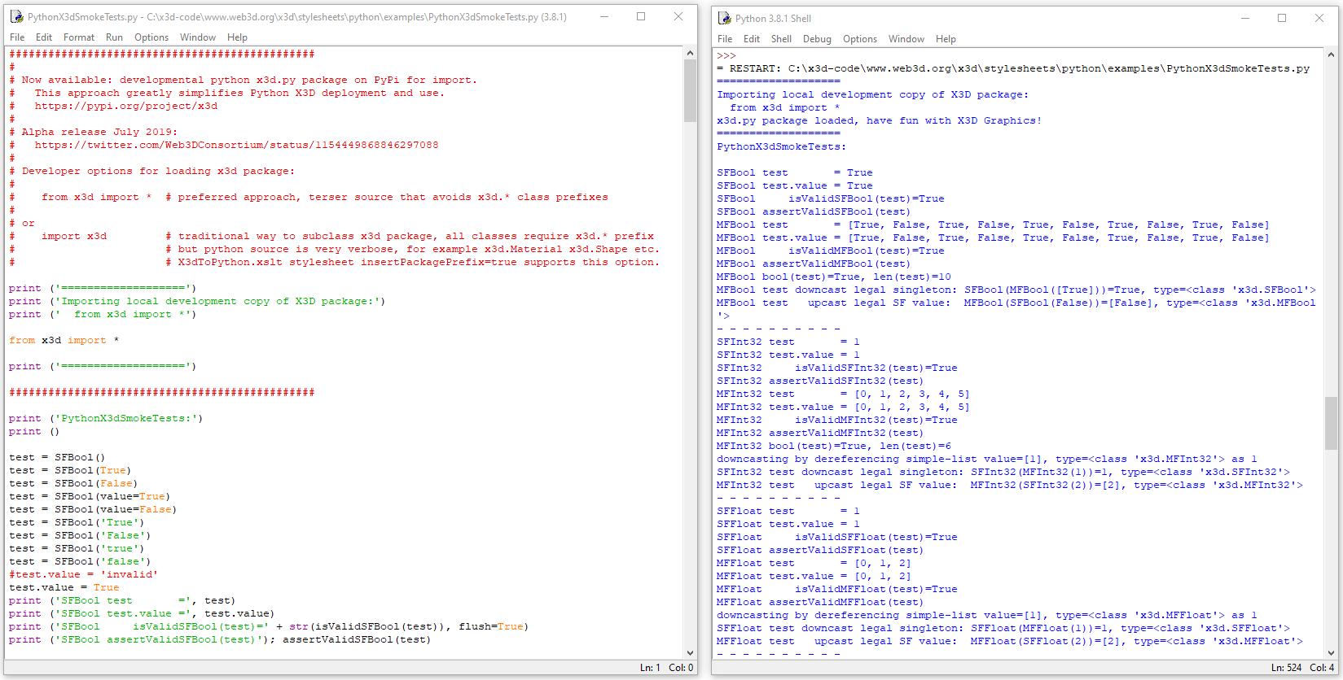Open the Run menu in the editor
The height and width of the screenshot is (680, 1343).
114,37
